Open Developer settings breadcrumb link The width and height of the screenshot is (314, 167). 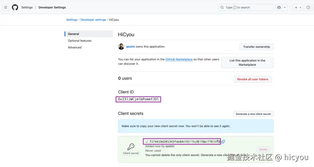tap(93, 20)
